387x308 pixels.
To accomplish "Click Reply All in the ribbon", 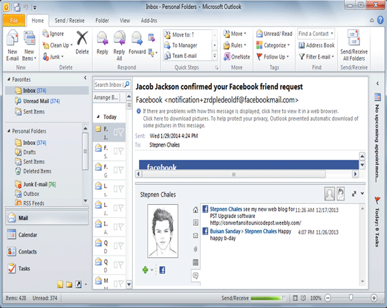I will 119,46.
